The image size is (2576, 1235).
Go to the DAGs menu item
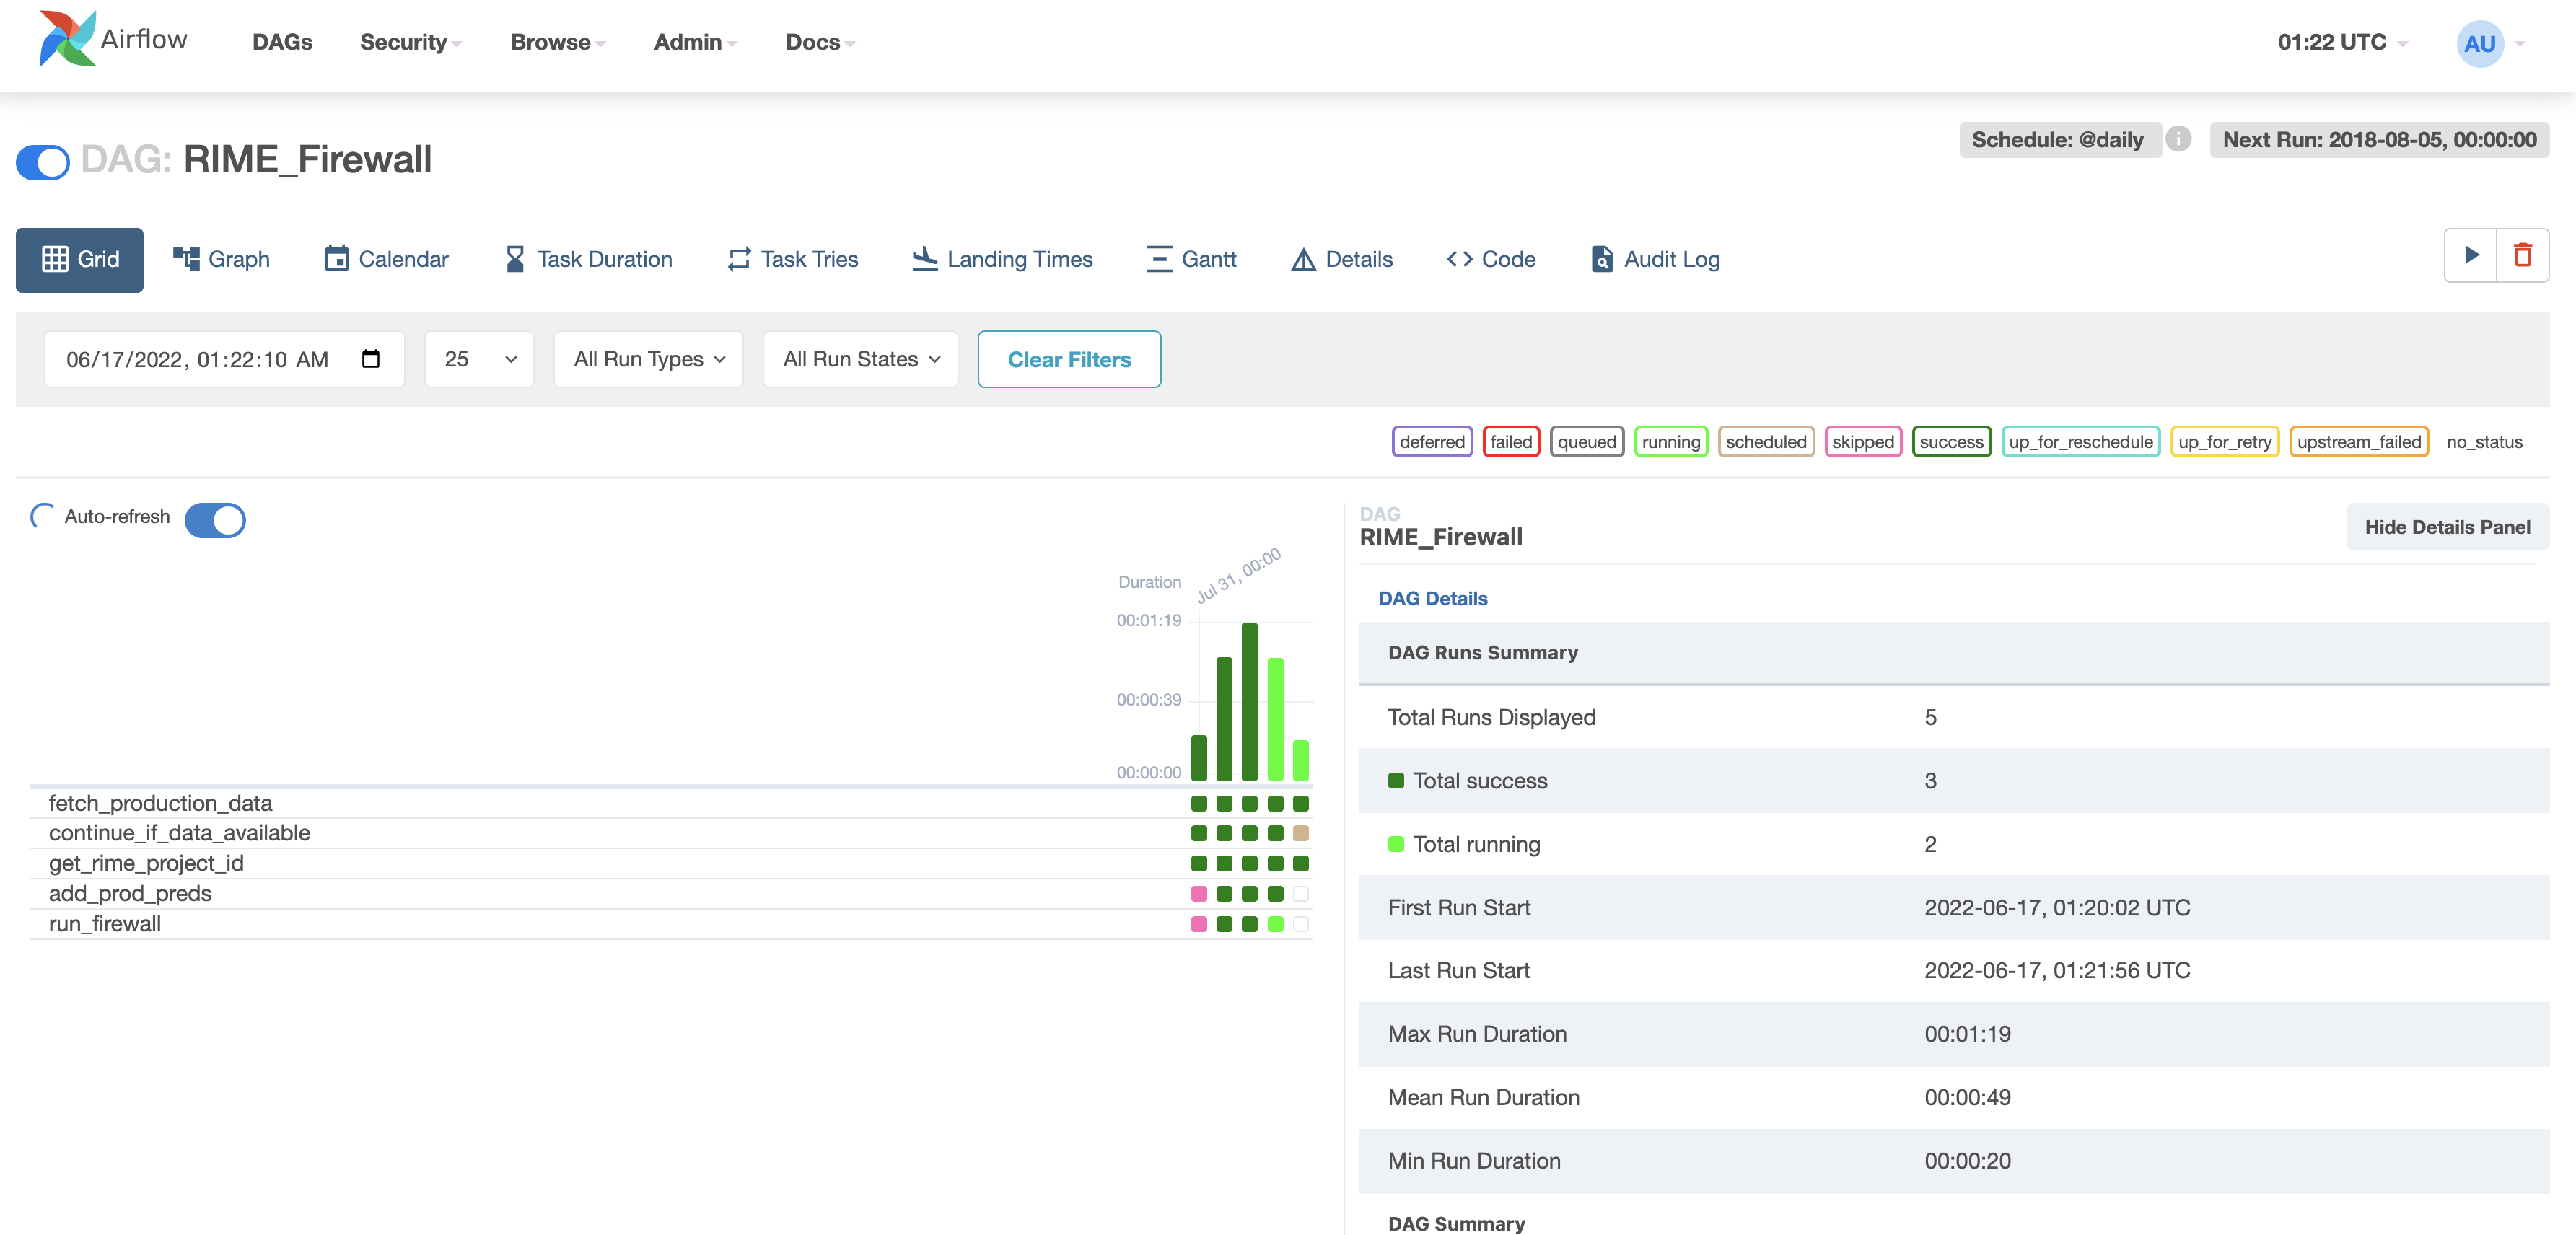click(x=282, y=42)
